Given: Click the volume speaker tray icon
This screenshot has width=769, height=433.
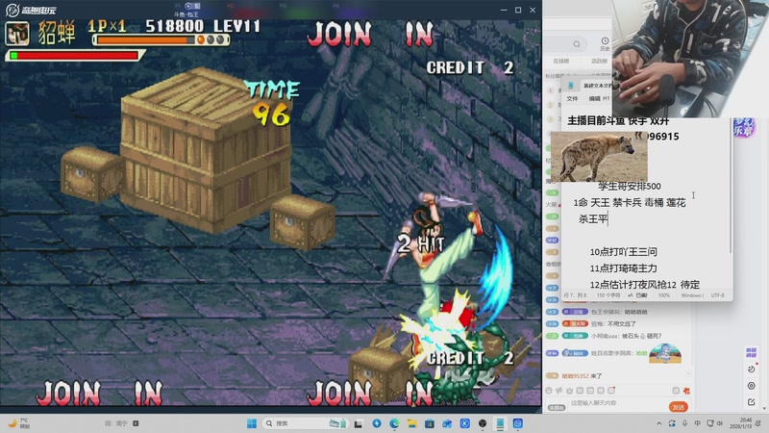Looking at the screenshot, I should pyautogui.click(x=719, y=423).
